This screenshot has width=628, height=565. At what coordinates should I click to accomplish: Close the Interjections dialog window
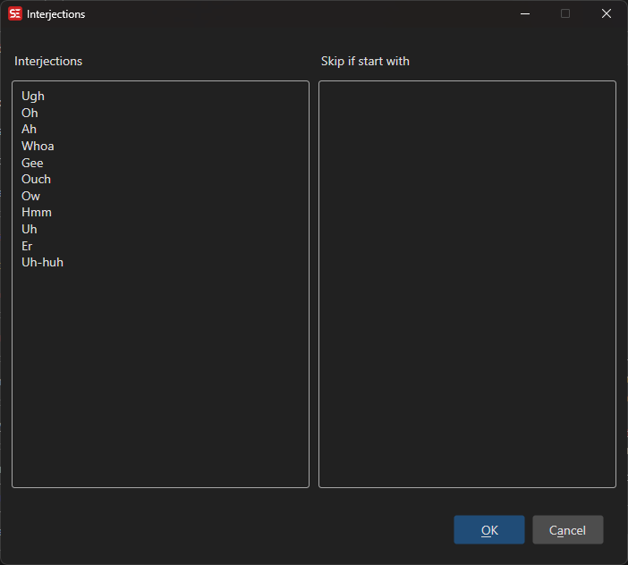[607, 14]
